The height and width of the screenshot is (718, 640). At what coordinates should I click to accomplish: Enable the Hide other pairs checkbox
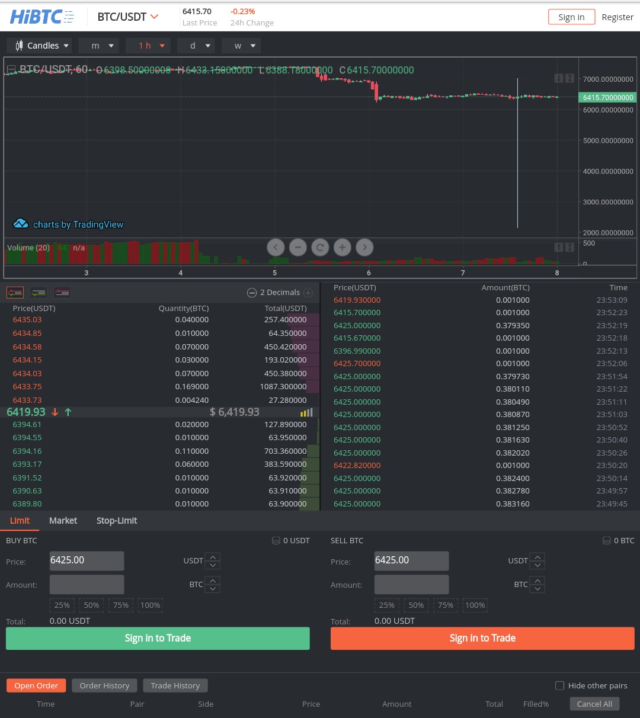coord(559,685)
